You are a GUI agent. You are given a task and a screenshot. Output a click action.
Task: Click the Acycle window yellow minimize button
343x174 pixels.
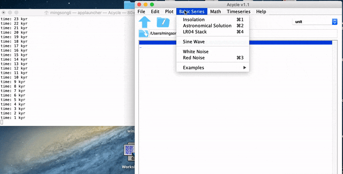145,5
